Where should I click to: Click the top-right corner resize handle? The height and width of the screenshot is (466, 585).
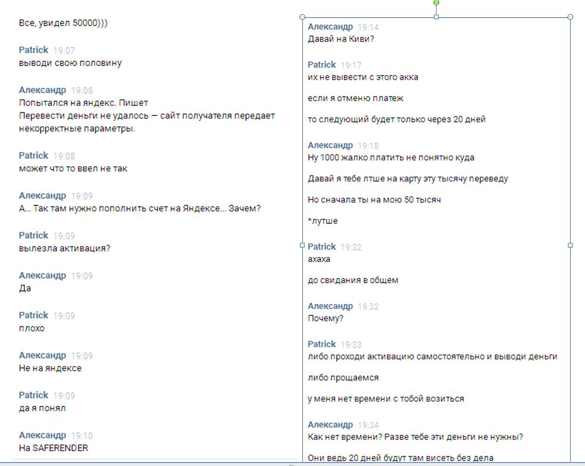click(570, 17)
